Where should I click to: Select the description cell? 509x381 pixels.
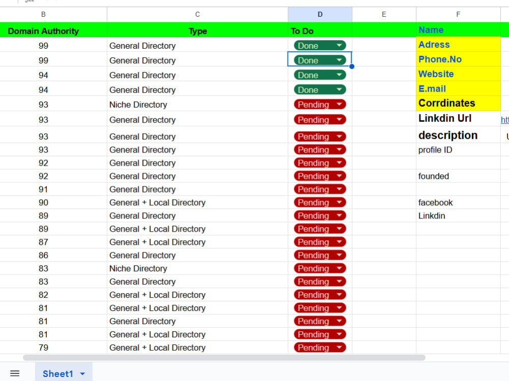(458, 135)
